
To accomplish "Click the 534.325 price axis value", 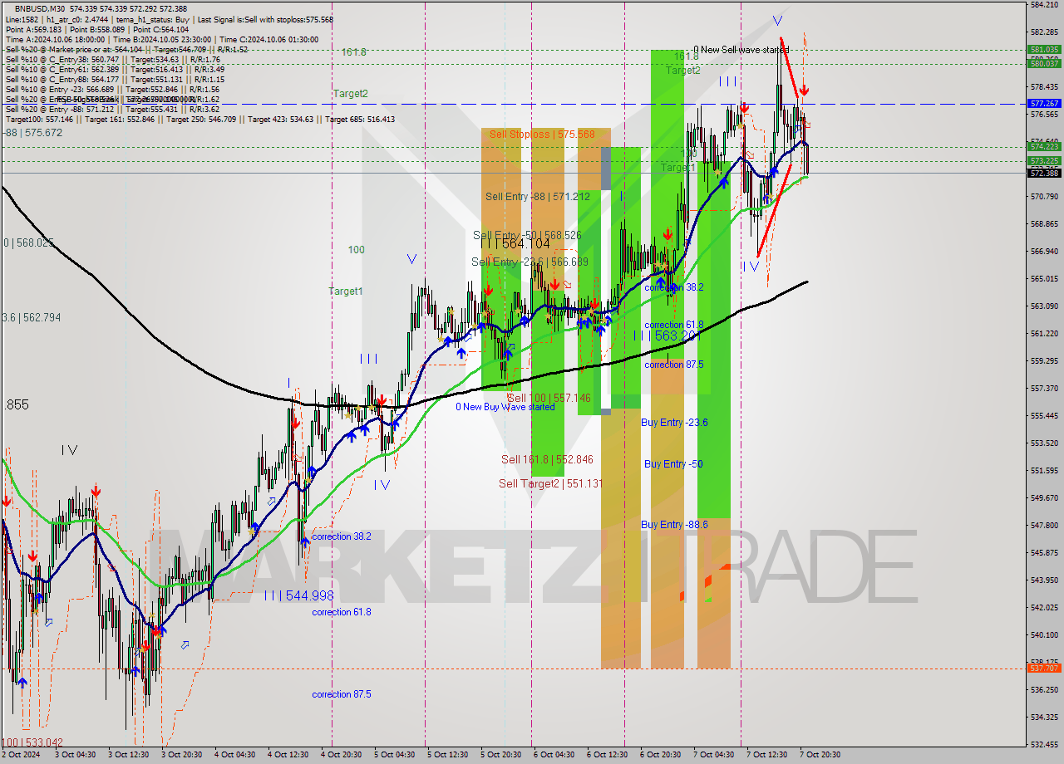I will click(1044, 717).
